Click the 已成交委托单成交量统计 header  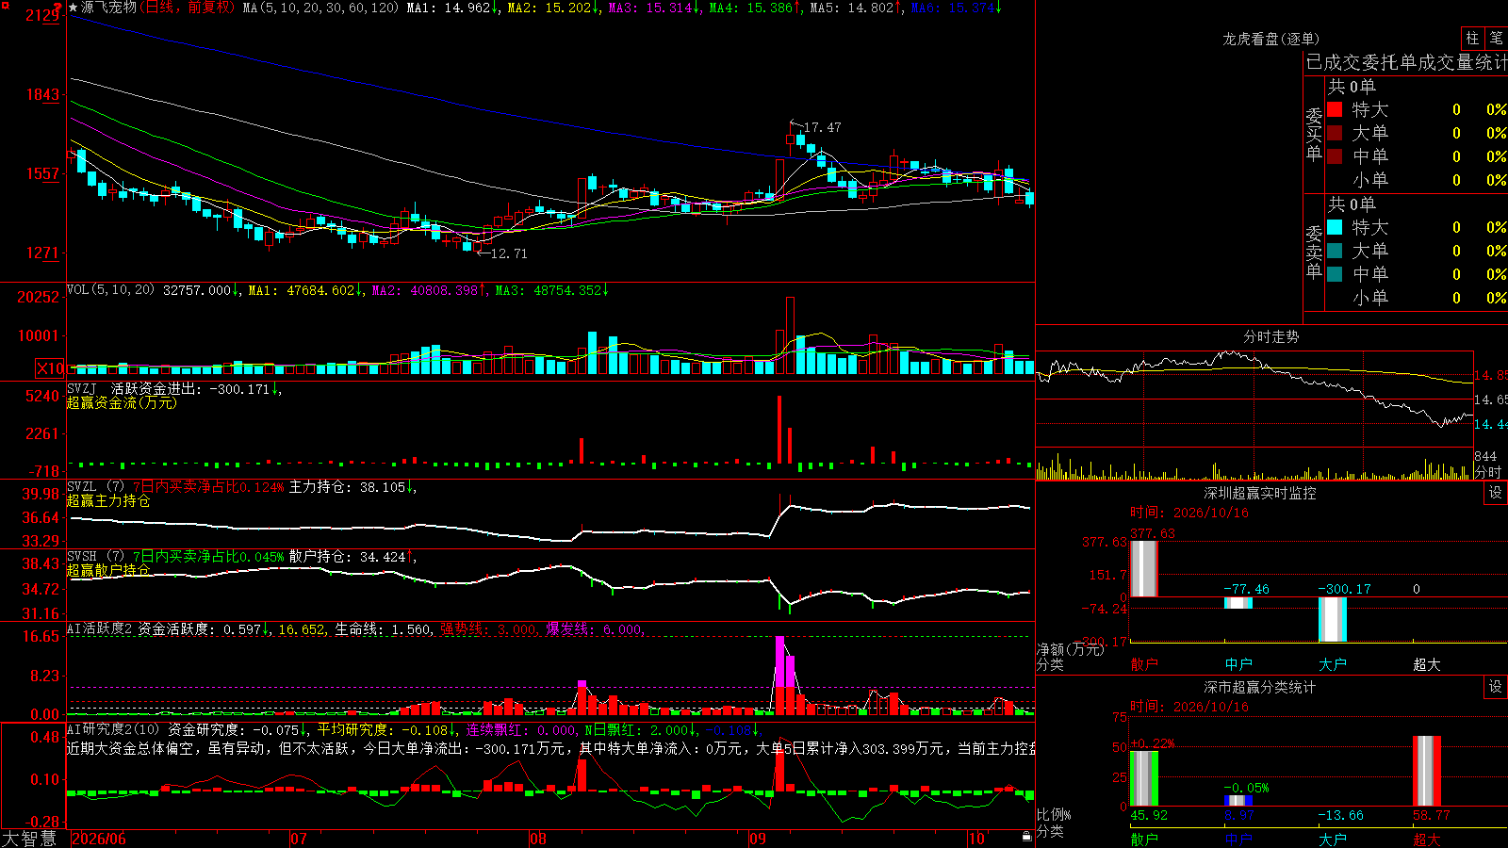point(1406,62)
